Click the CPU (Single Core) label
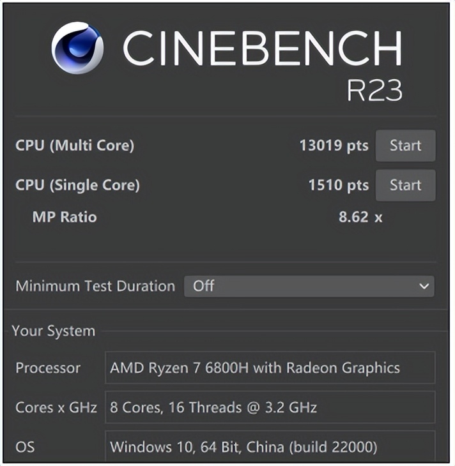This screenshot has height=466, width=455. pyautogui.click(x=77, y=185)
